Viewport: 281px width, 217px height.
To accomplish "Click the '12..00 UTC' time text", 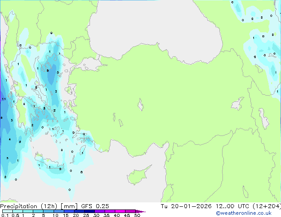I will (232, 206).
